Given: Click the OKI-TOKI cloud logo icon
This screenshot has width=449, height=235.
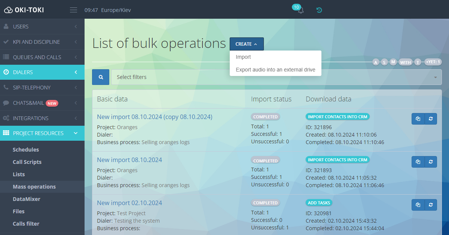Looking at the screenshot, I should (x=8, y=10).
